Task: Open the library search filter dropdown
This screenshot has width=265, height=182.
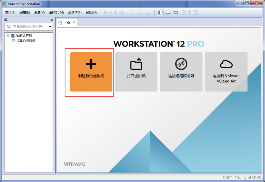Action: click(x=50, y=27)
